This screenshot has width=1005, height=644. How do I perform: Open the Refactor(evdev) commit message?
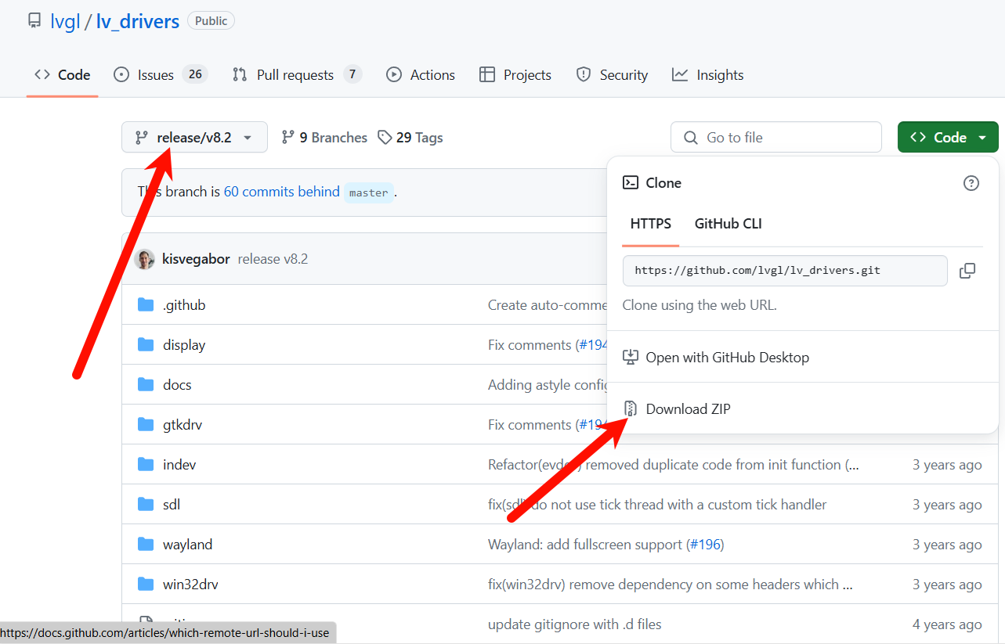[674, 465]
